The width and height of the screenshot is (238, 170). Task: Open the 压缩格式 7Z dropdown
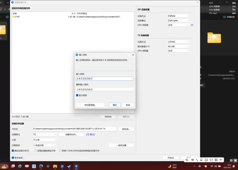pos(45,134)
